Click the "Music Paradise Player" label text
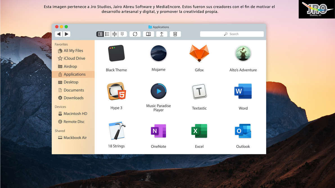 pyautogui.click(x=158, y=108)
